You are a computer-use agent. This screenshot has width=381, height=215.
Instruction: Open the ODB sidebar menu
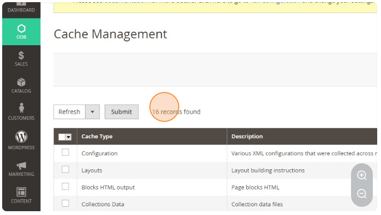[21, 32]
